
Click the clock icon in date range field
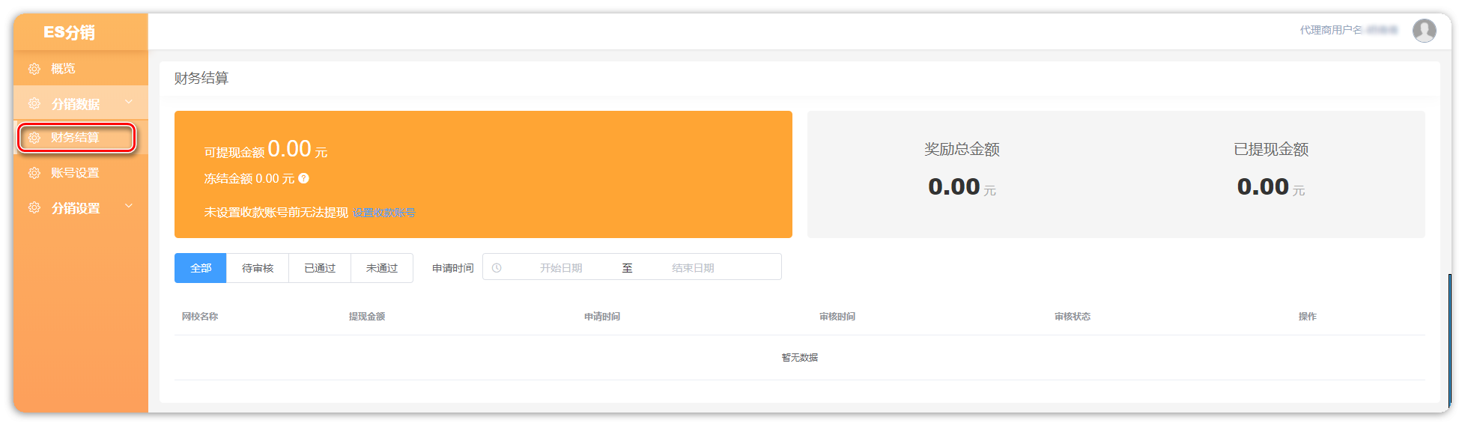(497, 268)
